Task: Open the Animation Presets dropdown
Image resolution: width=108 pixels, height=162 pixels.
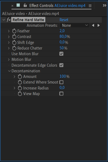Action: 75,25
